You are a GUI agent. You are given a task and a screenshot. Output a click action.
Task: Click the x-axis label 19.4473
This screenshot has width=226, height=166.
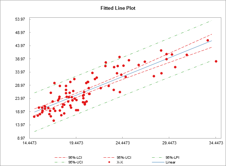coord(76,143)
